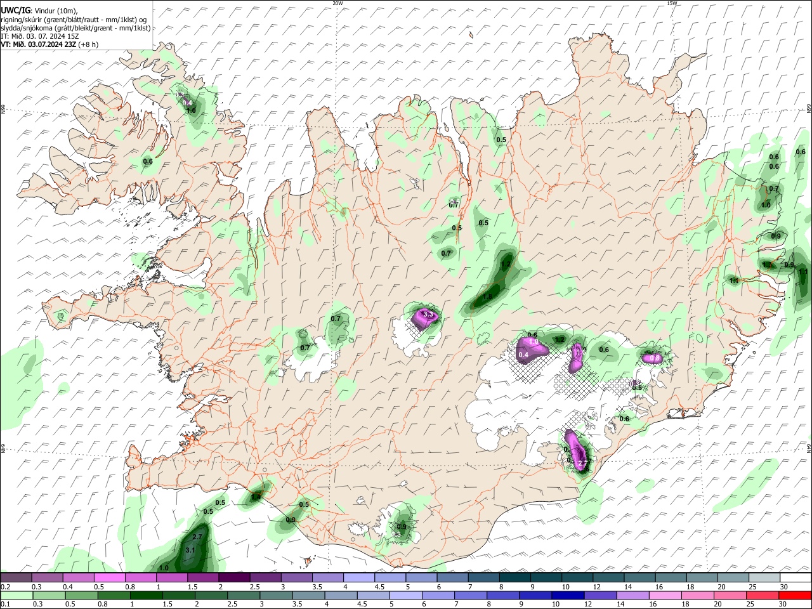Select the dark plum 2 swatch in upper legend

point(234,578)
